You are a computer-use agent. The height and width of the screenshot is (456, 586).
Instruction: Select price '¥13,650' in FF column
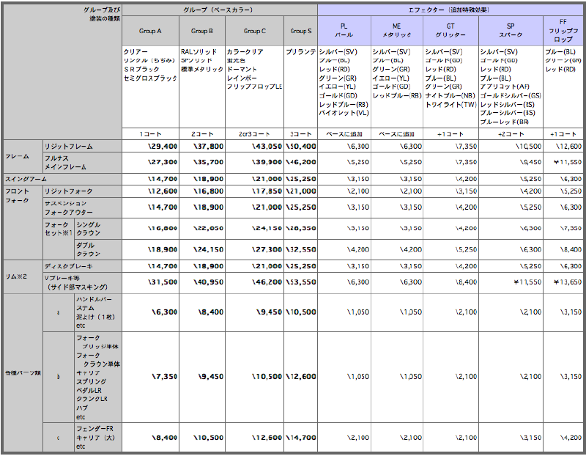pyautogui.click(x=567, y=282)
